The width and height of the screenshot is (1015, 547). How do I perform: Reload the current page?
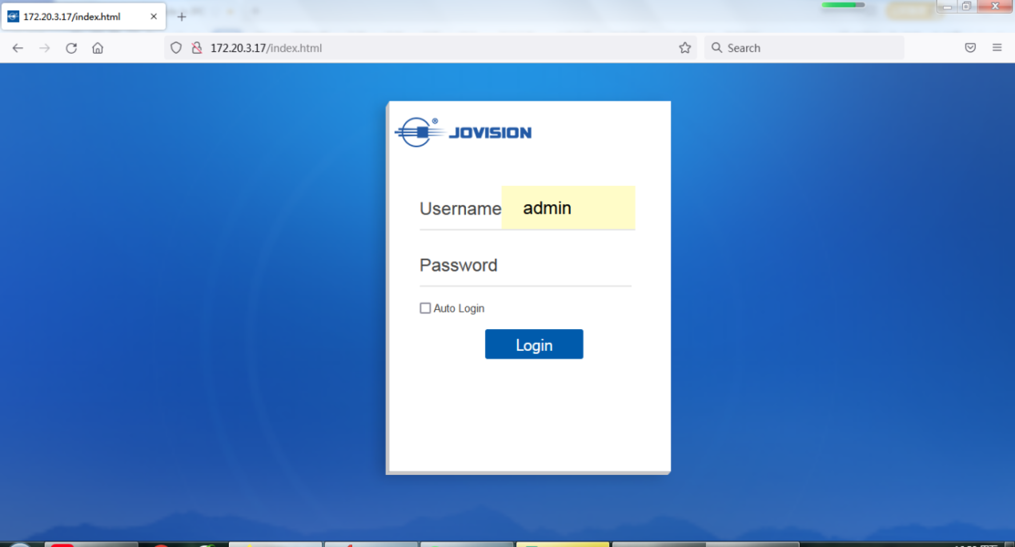(71, 48)
